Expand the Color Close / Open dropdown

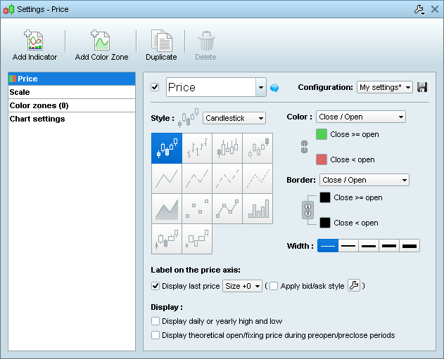pyautogui.click(x=360, y=117)
